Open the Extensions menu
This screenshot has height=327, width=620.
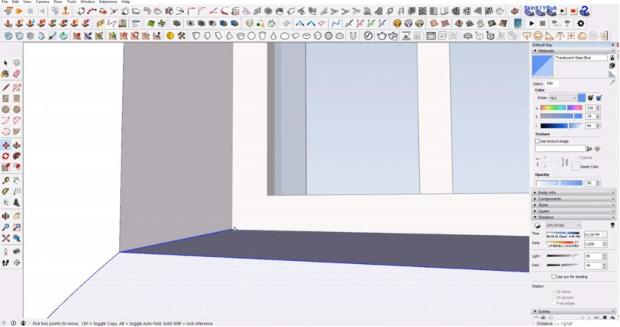pos(108,1)
